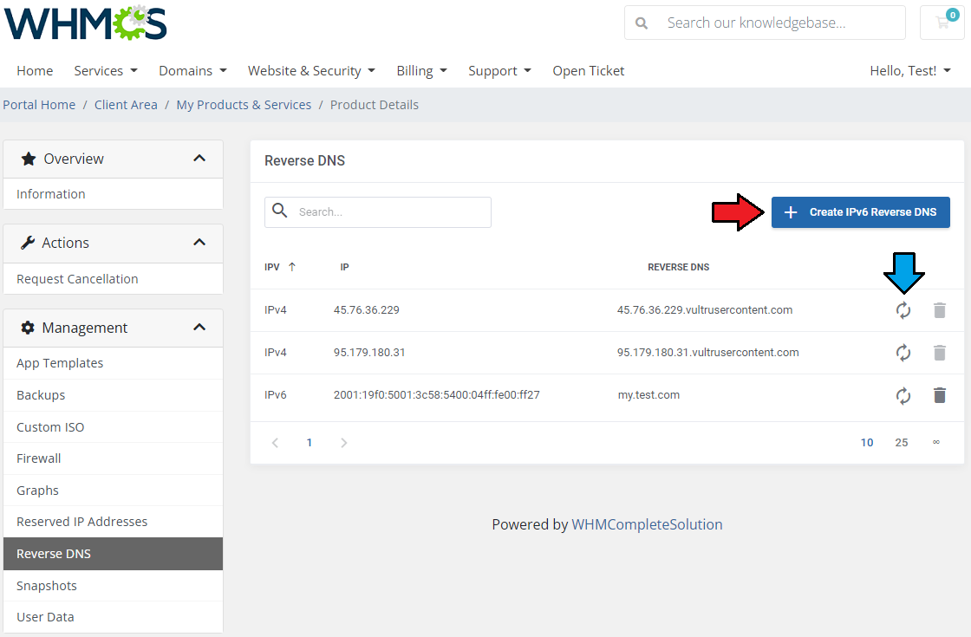This screenshot has height=637, width=971.
Task: Click IPv6 address 2001:19f0:5001:3c58:5400:04ff:fe00:ff27
Action: click(437, 395)
